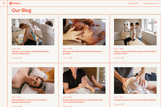Image resolution: width=161 pixels, height=107 pixels.
Task: Open '6 ways college instructors' article title
Action: click(83, 101)
